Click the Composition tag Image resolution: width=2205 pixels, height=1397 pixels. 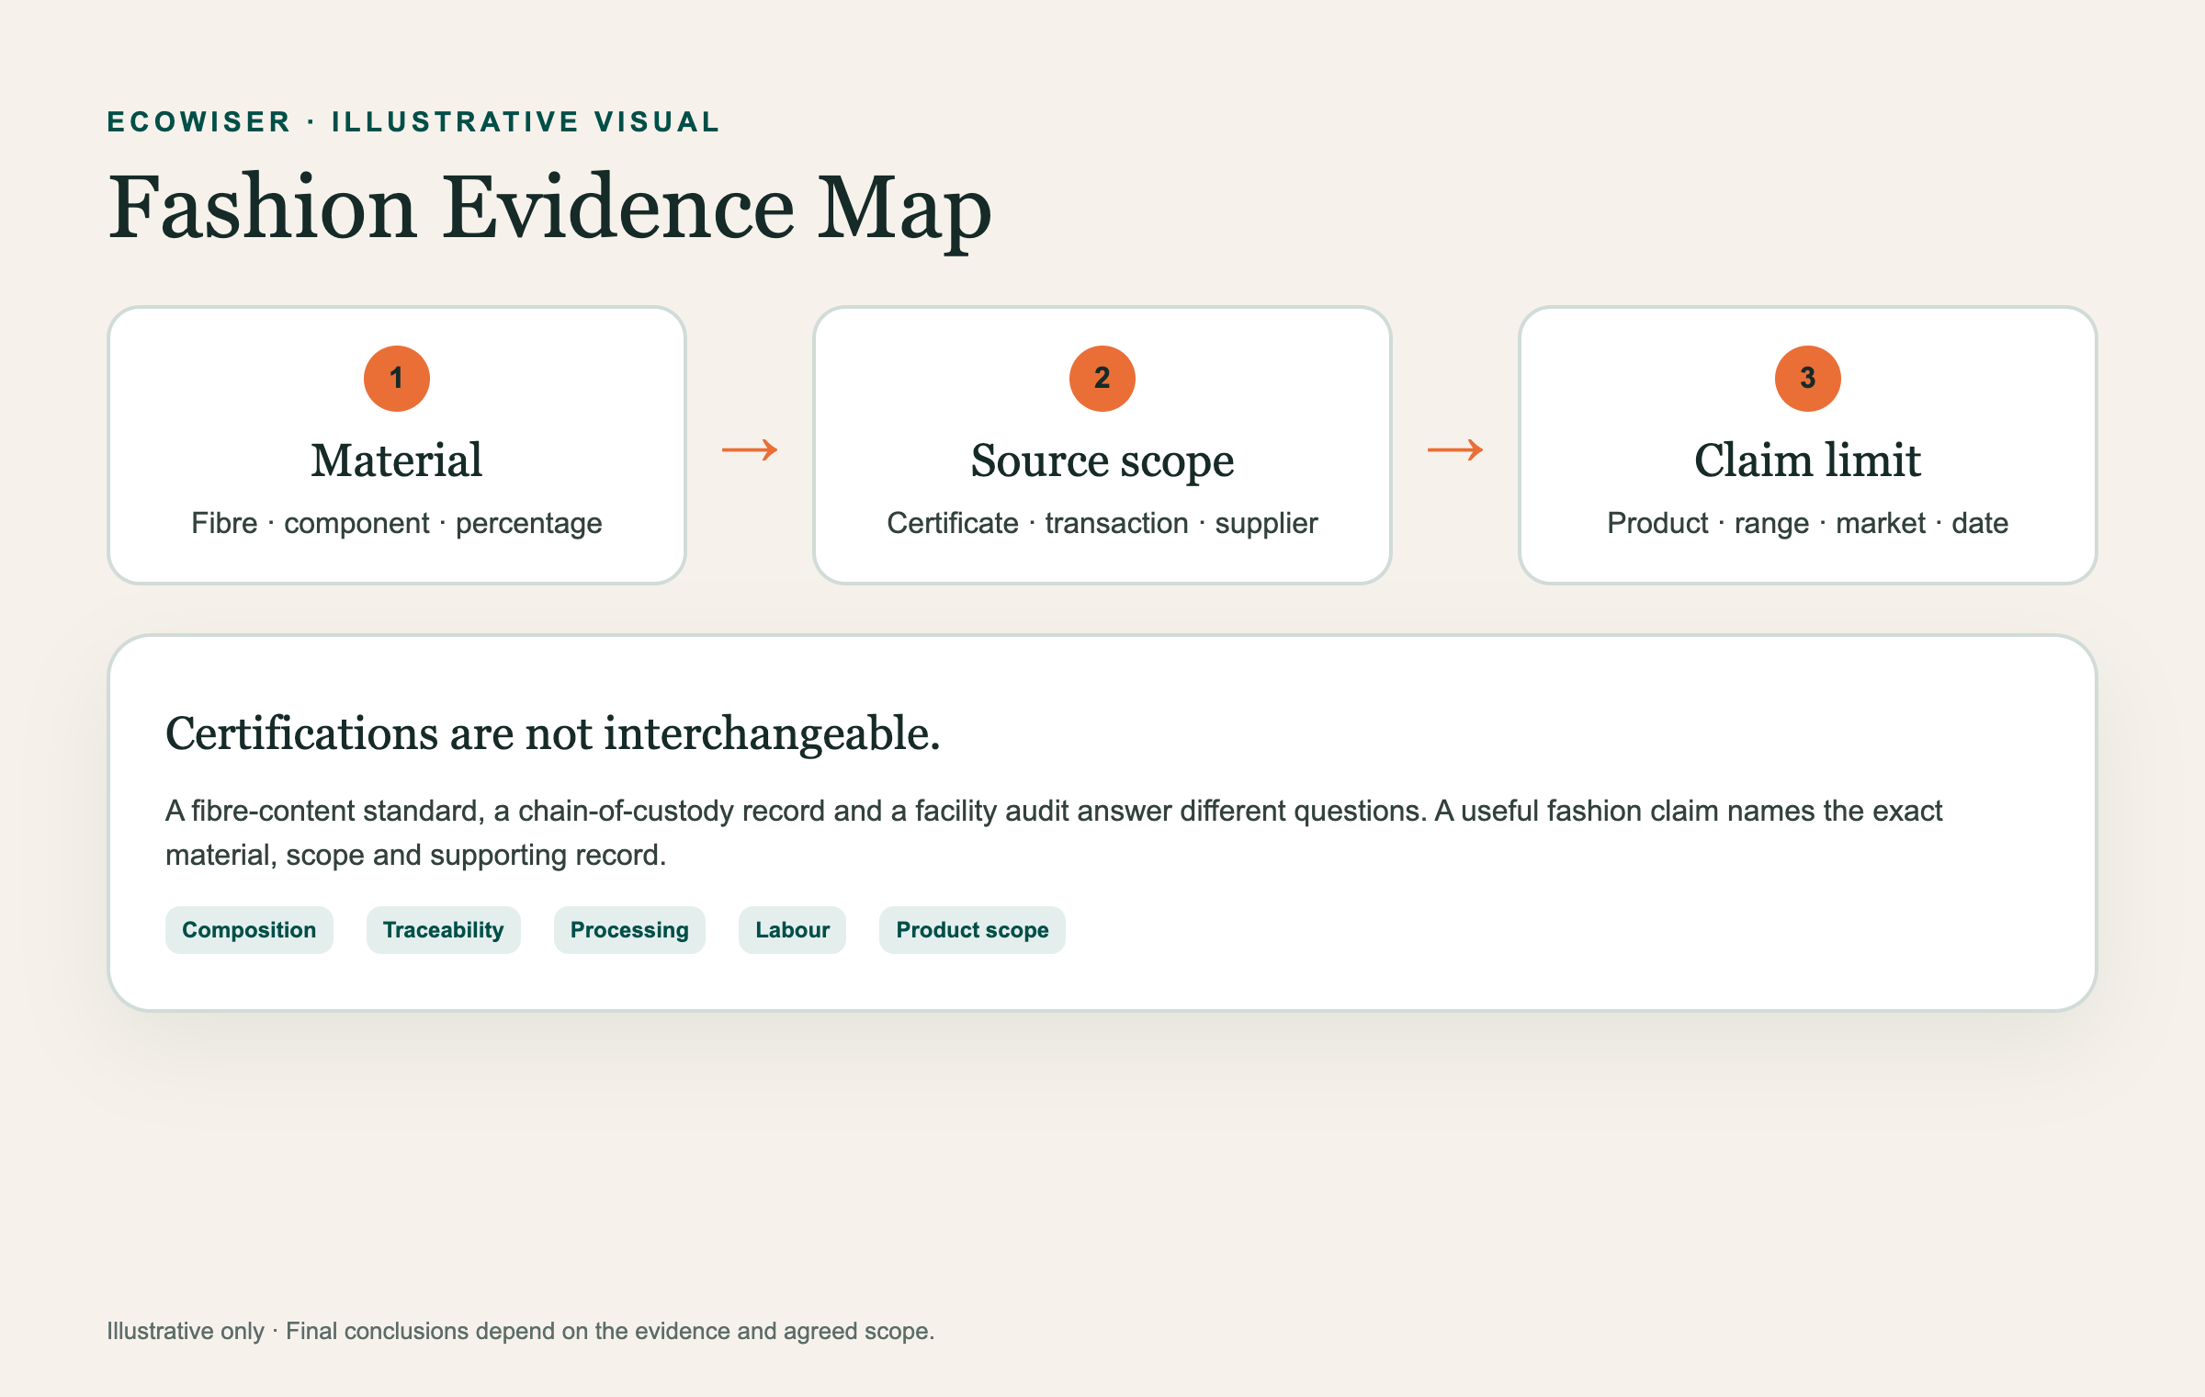249,930
